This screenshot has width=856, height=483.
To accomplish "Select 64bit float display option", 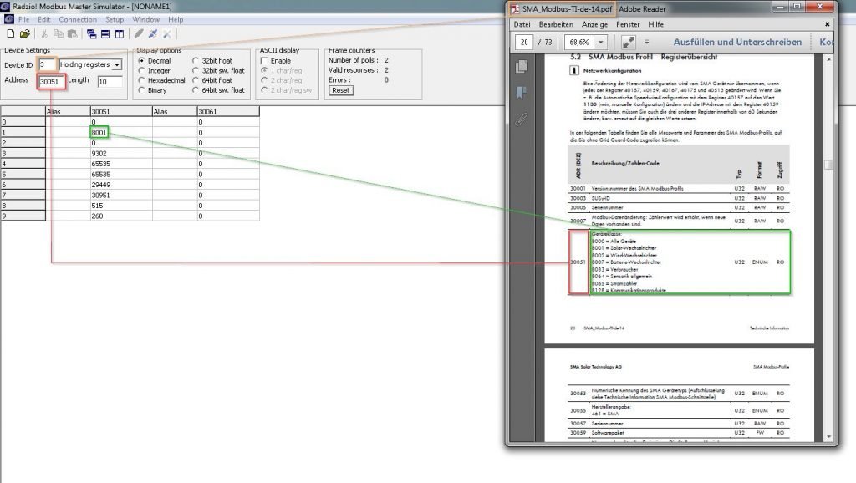I will (212, 80).
